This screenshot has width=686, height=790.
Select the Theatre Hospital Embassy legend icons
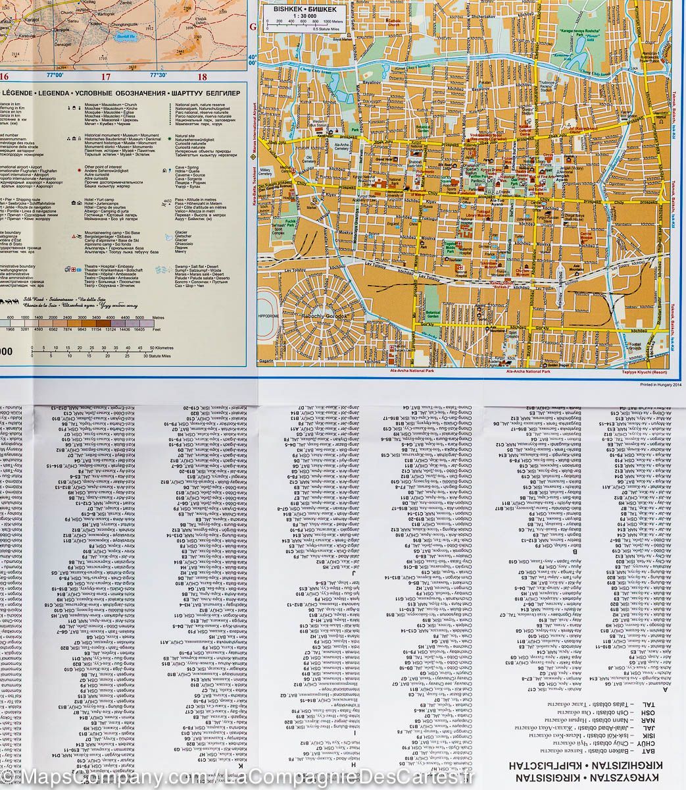pyautogui.click(x=72, y=269)
